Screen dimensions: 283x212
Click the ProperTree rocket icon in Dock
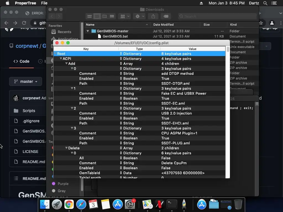pos(184,205)
